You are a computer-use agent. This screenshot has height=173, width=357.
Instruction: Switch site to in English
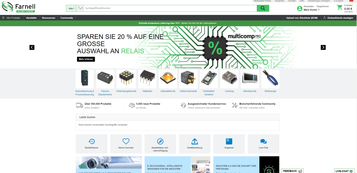coord(339,1)
